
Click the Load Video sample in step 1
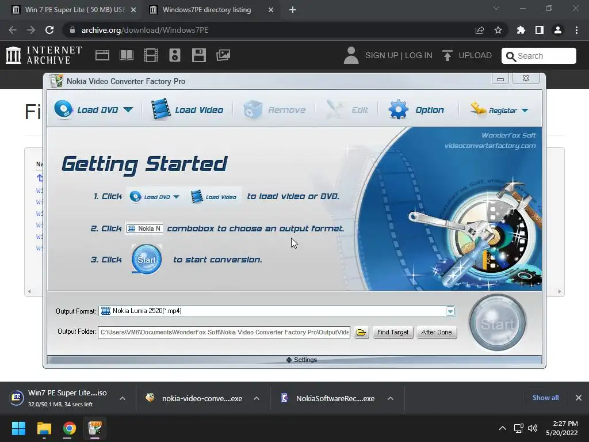tap(214, 197)
